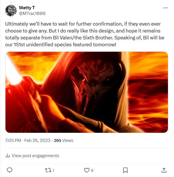
Task: Click the repost count number 1
Action: (x=54, y=170)
